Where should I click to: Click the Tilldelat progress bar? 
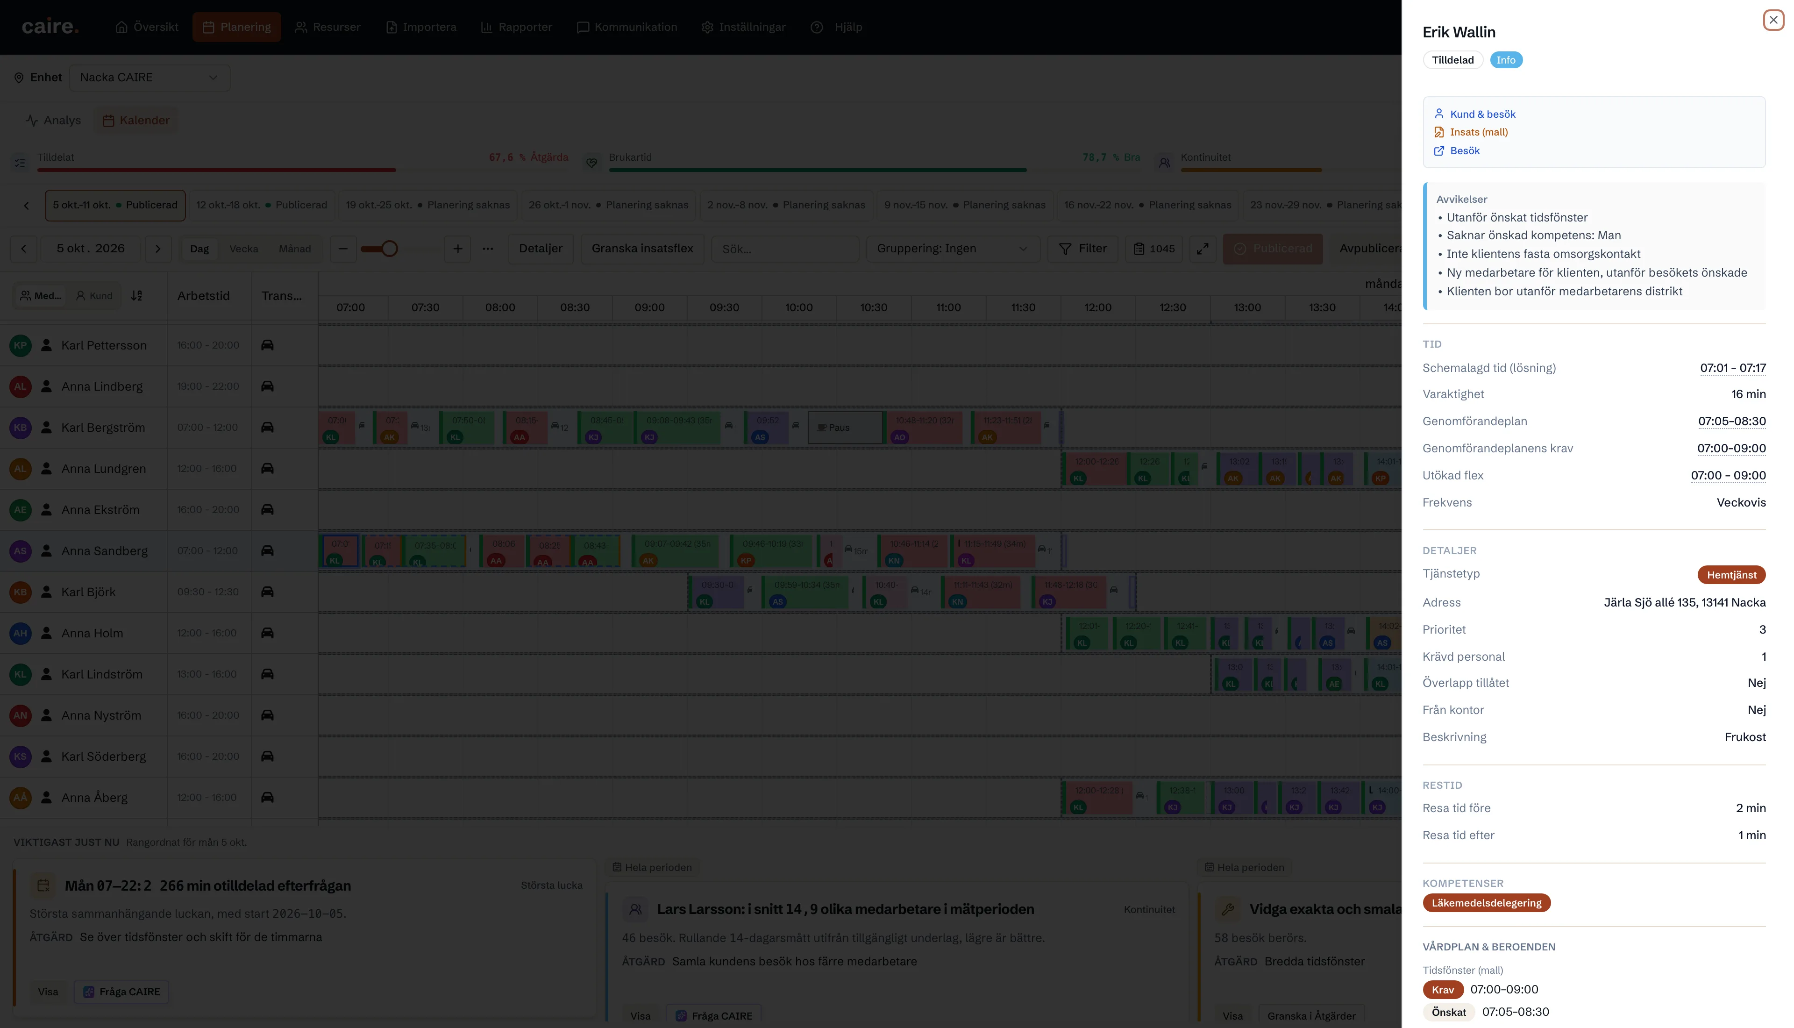click(303, 170)
